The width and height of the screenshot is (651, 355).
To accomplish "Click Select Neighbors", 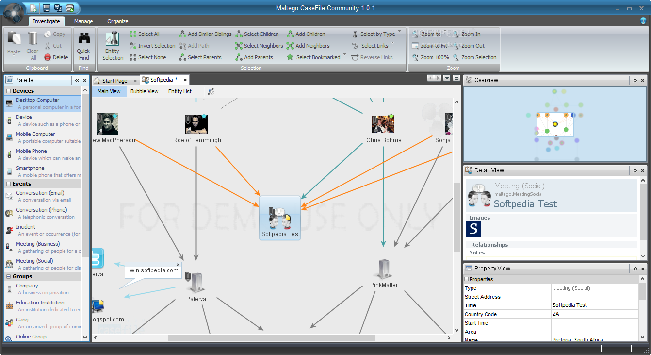I will coord(259,46).
